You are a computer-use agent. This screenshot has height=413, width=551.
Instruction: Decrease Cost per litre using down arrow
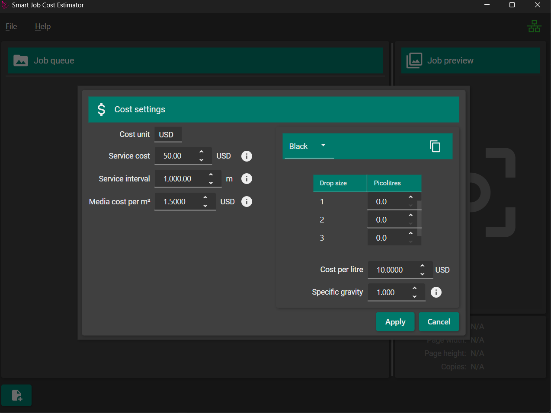click(x=423, y=273)
